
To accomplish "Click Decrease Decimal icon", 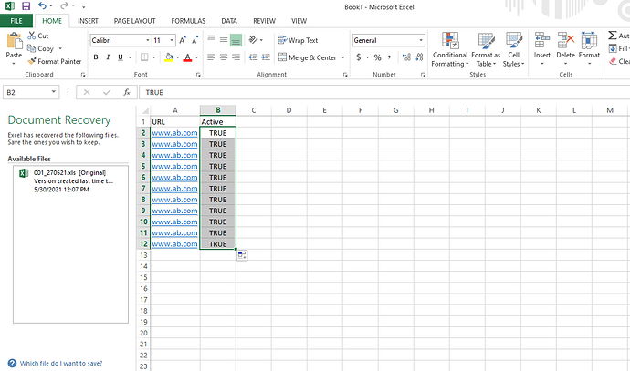I will (x=419, y=57).
